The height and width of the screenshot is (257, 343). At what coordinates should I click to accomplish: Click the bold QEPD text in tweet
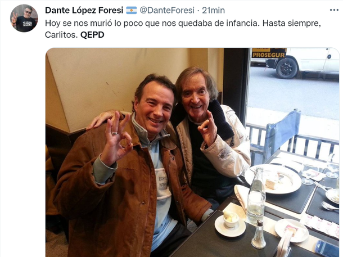92,35
